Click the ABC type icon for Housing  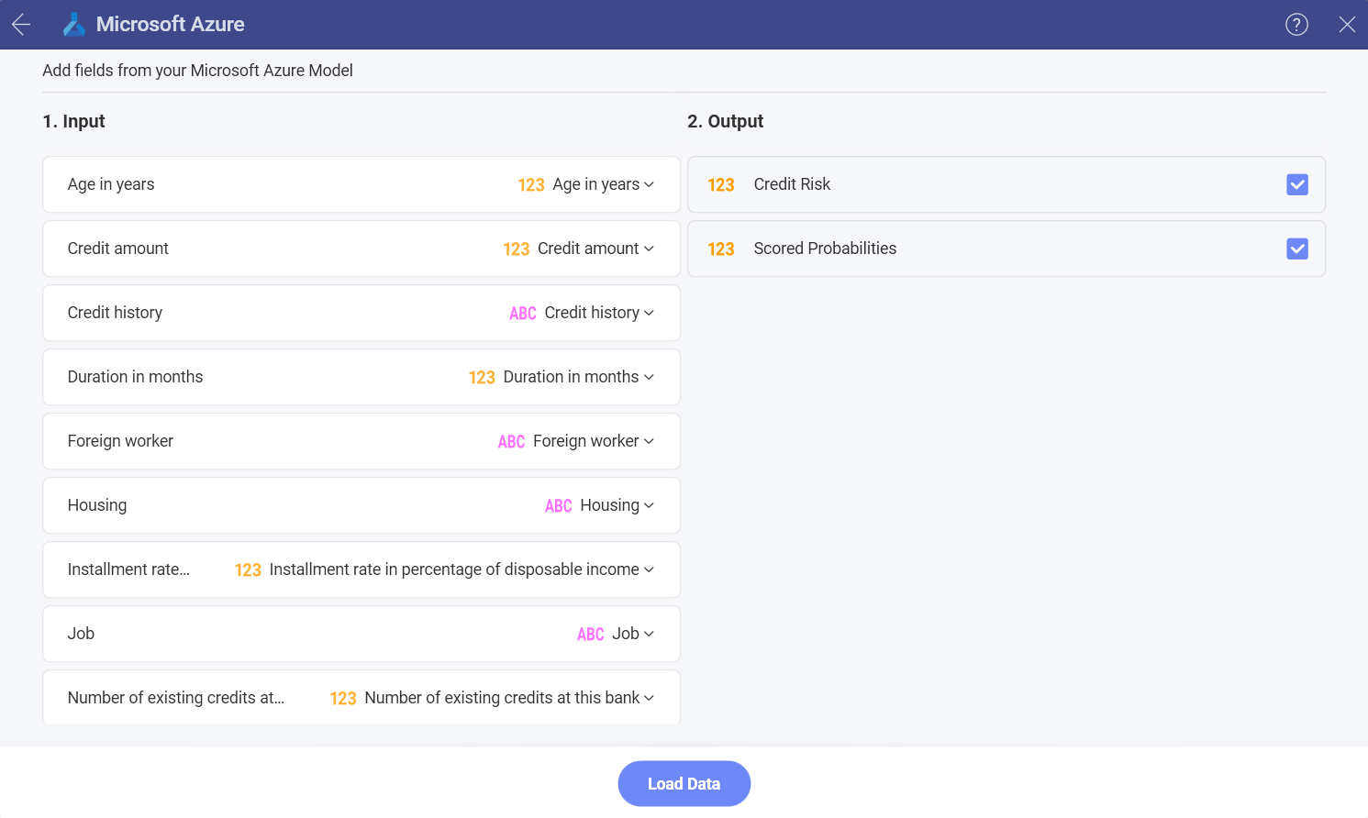pos(559,506)
